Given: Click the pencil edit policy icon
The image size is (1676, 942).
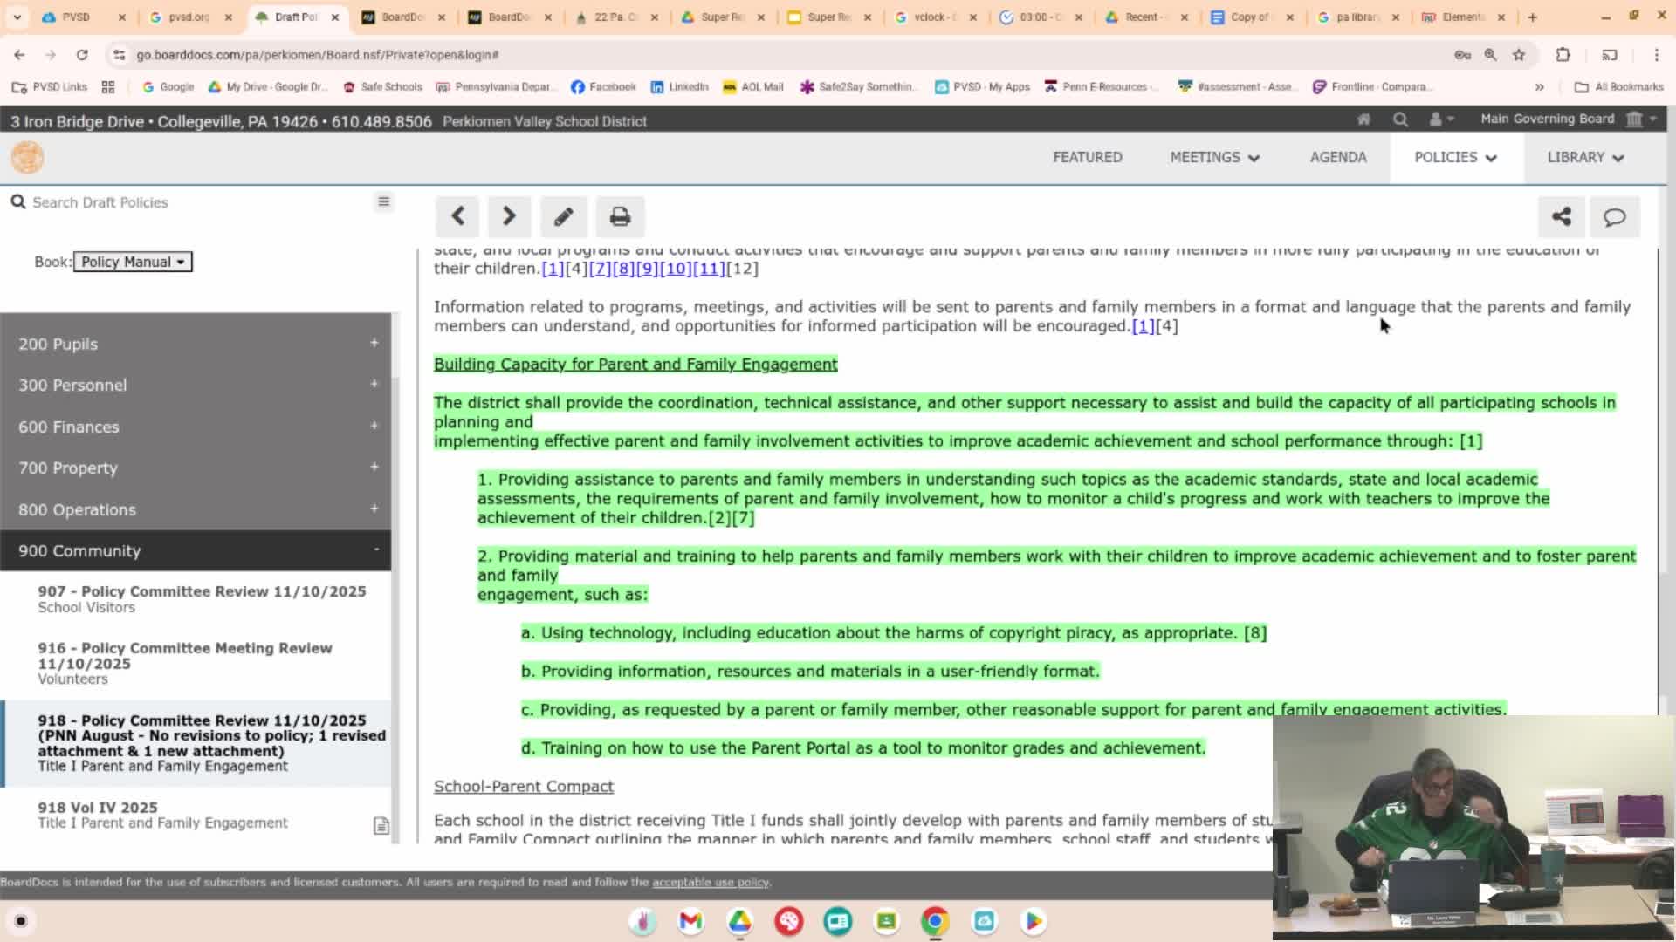Looking at the screenshot, I should coord(563,216).
